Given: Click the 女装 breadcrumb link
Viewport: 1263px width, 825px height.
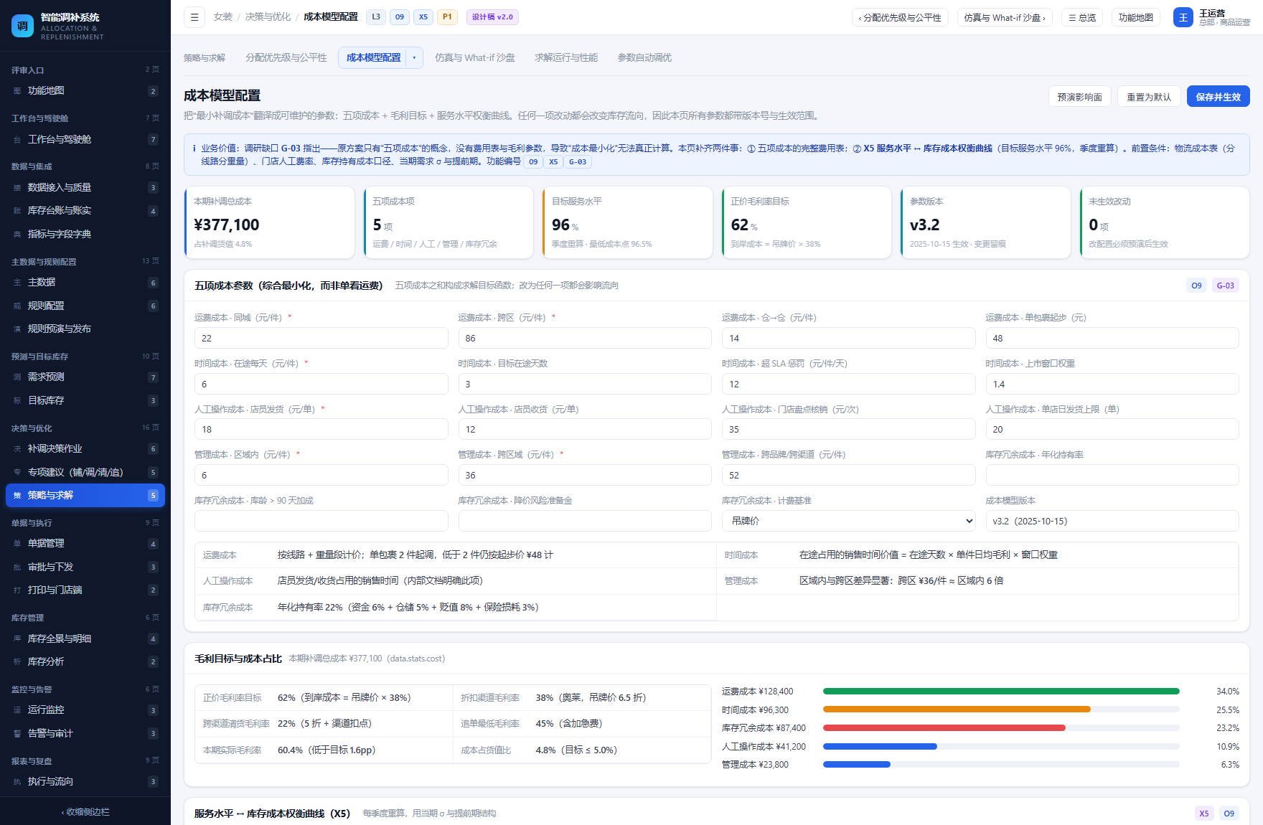Looking at the screenshot, I should tap(223, 17).
